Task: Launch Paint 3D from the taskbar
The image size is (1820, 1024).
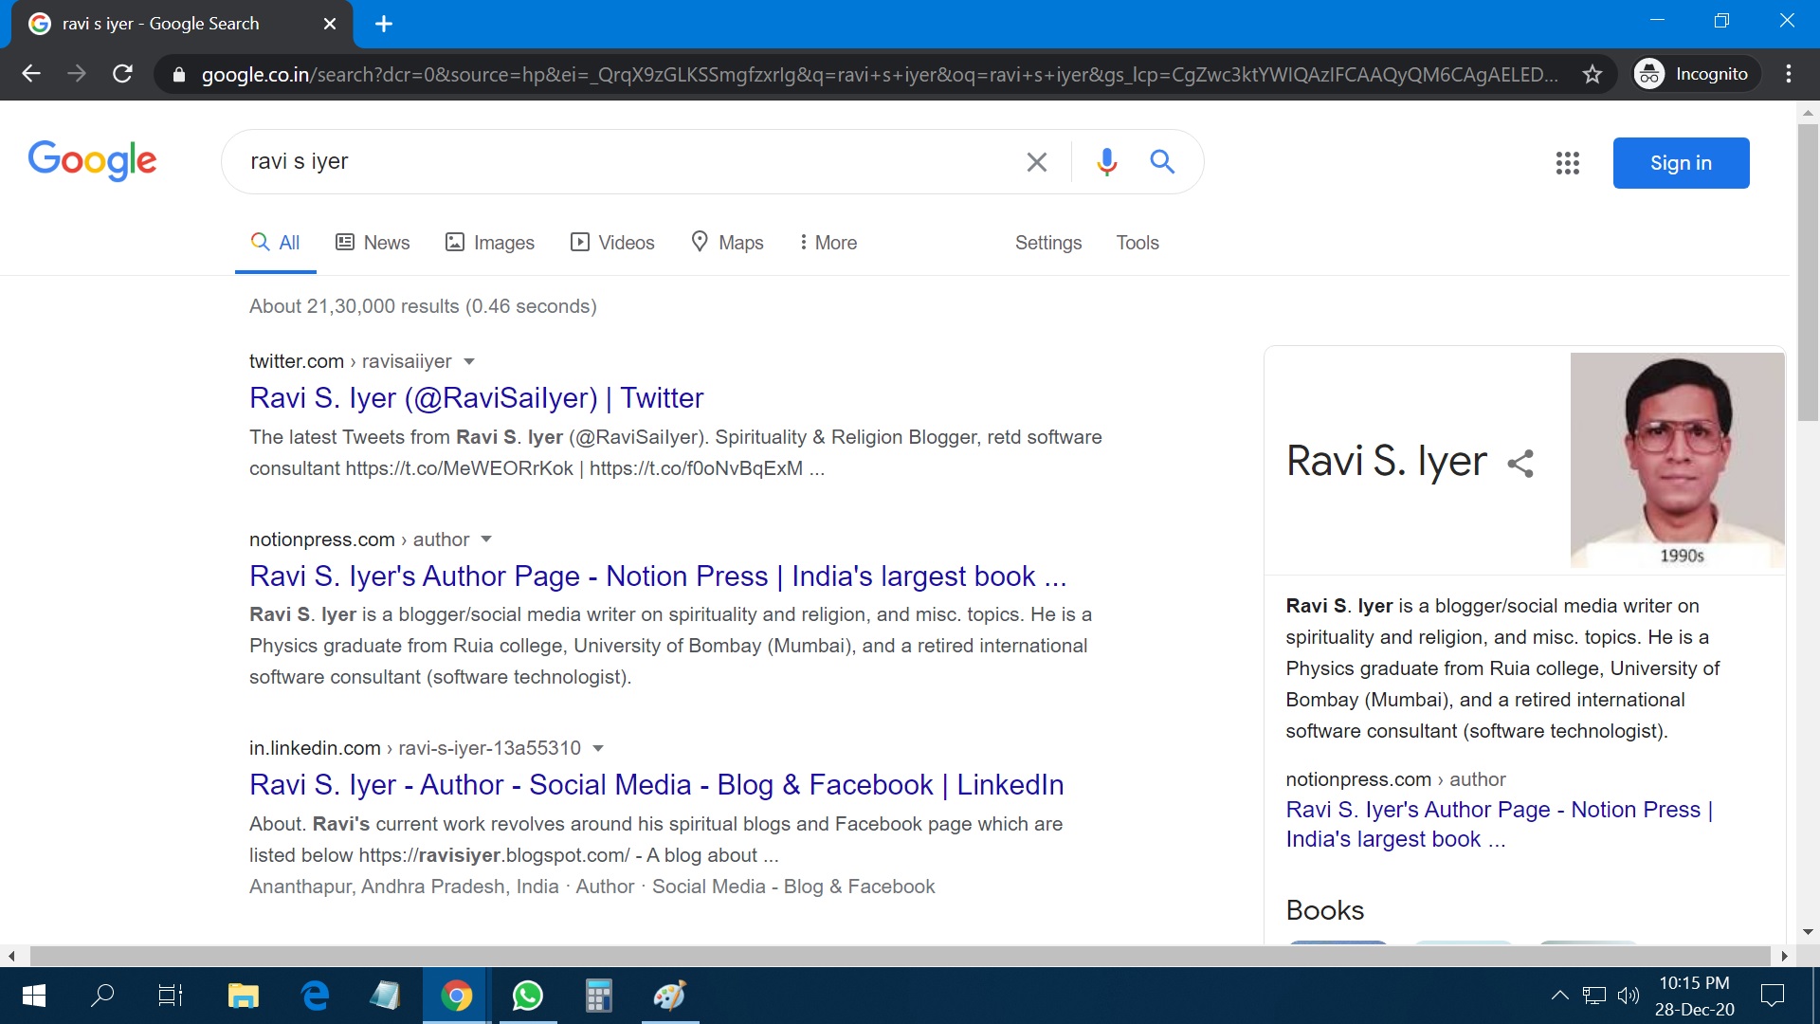Action: coord(669,995)
